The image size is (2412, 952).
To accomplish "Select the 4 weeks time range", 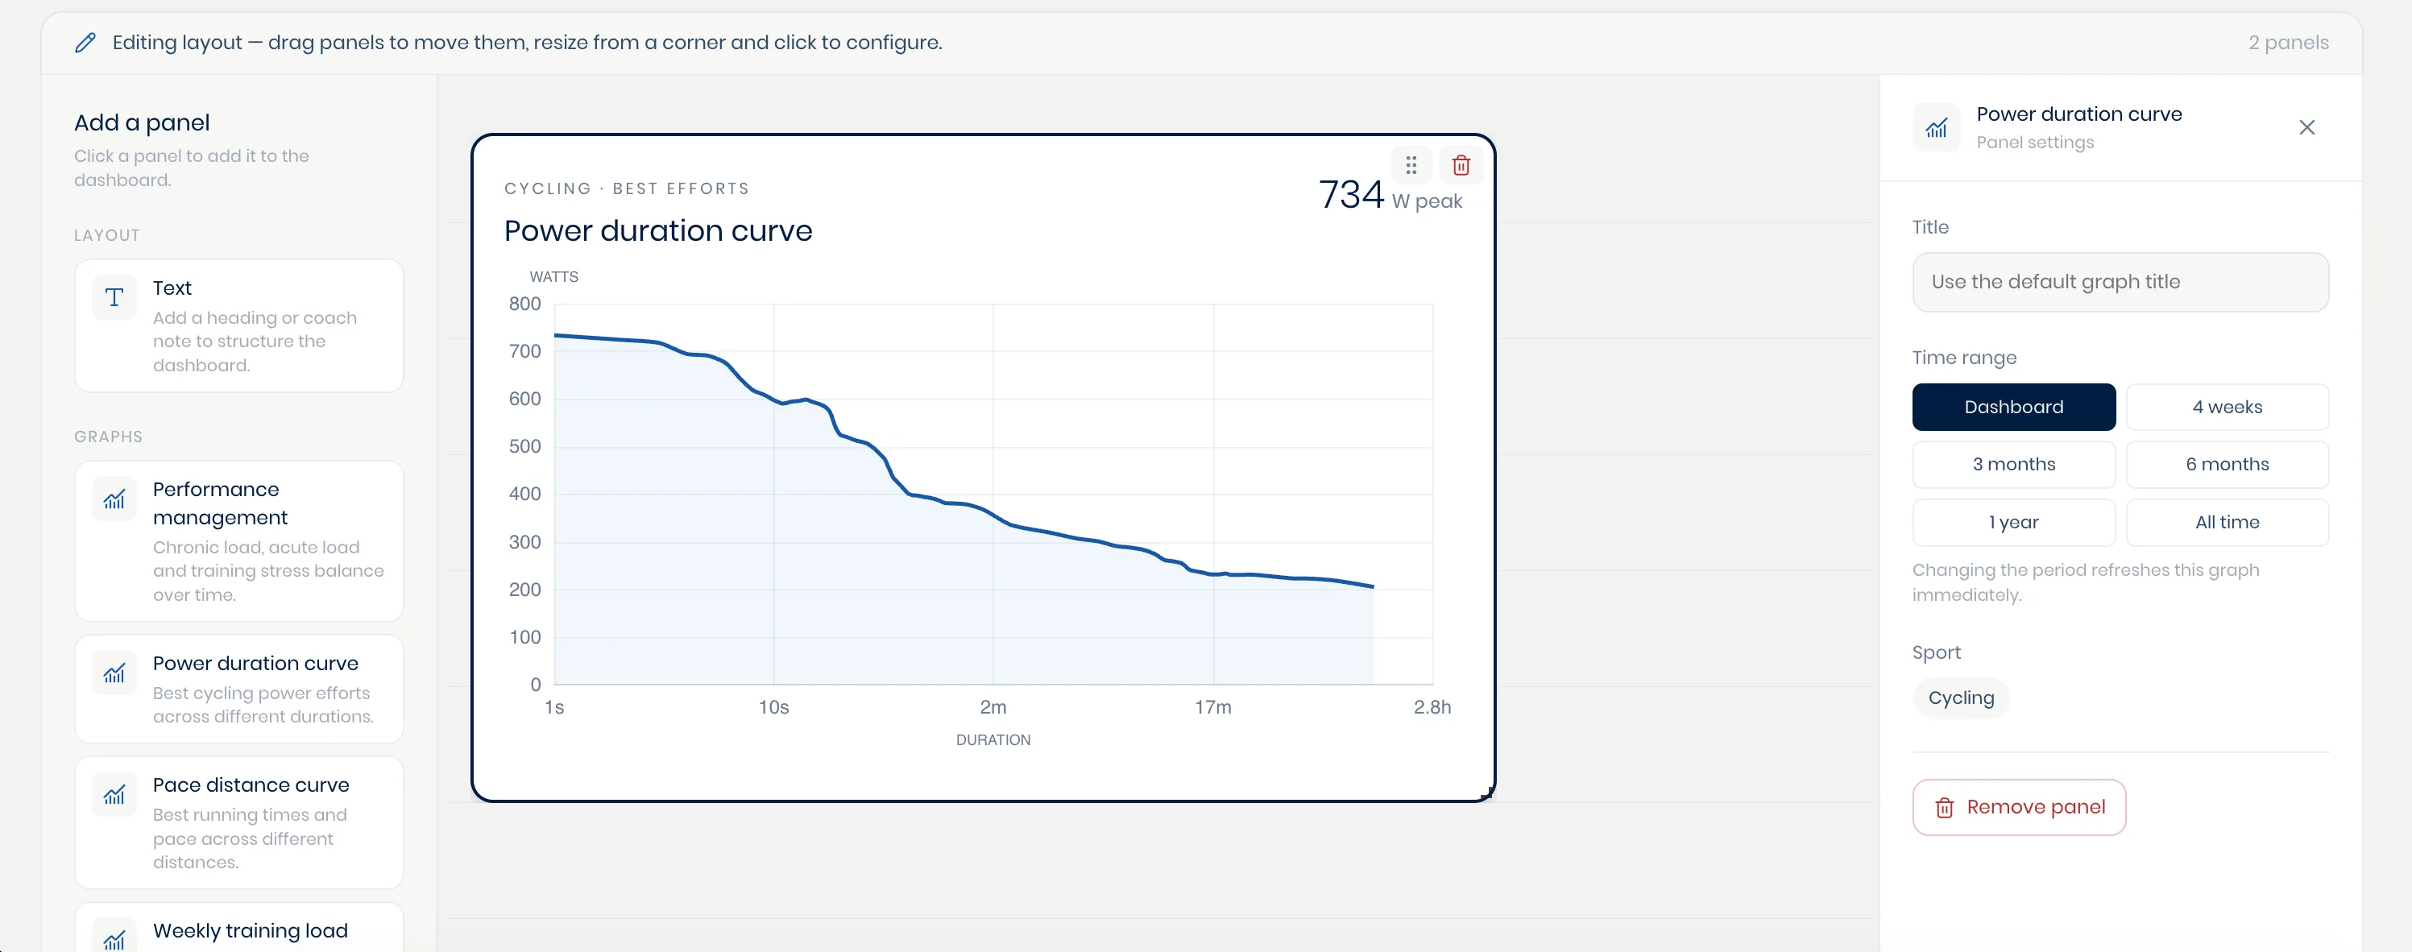I will 2228,408.
